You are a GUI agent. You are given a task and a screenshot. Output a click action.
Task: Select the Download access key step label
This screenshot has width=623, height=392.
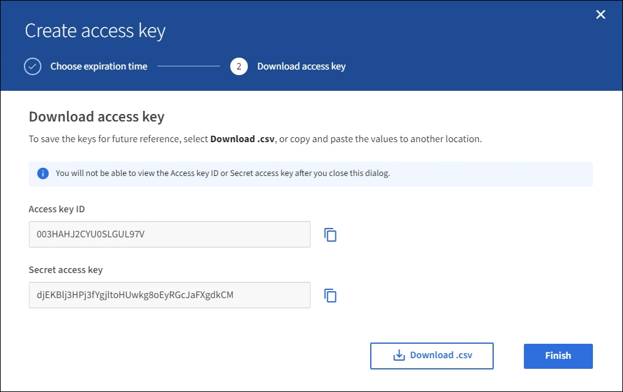coord(301,66)
